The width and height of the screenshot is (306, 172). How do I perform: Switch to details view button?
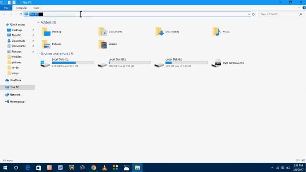coord(298,161)
